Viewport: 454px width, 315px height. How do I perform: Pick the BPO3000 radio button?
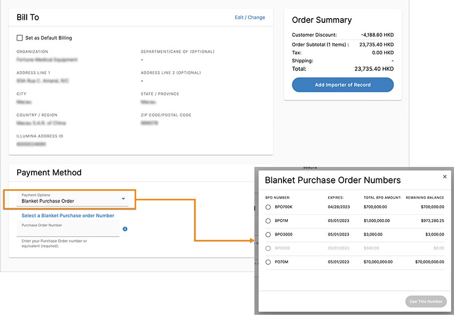click(x=268, y=235)
